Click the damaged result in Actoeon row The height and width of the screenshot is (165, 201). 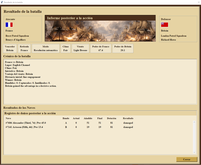click(x=128, y=127)
